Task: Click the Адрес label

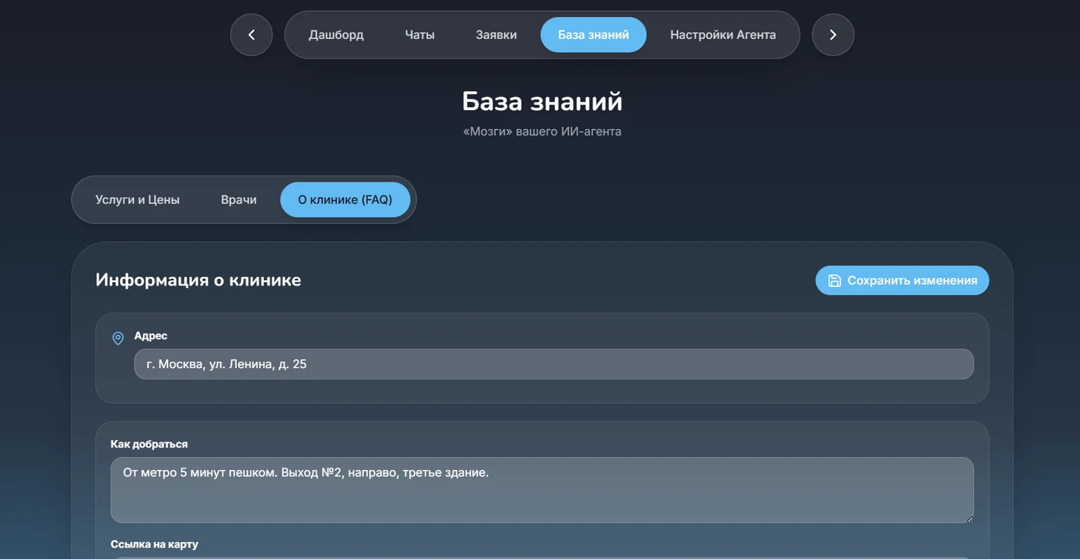Action: (x=151, y=336)
